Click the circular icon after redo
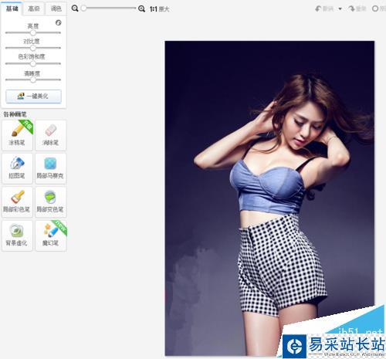This screenshot has height=359, width=386. tap(375, 8)
